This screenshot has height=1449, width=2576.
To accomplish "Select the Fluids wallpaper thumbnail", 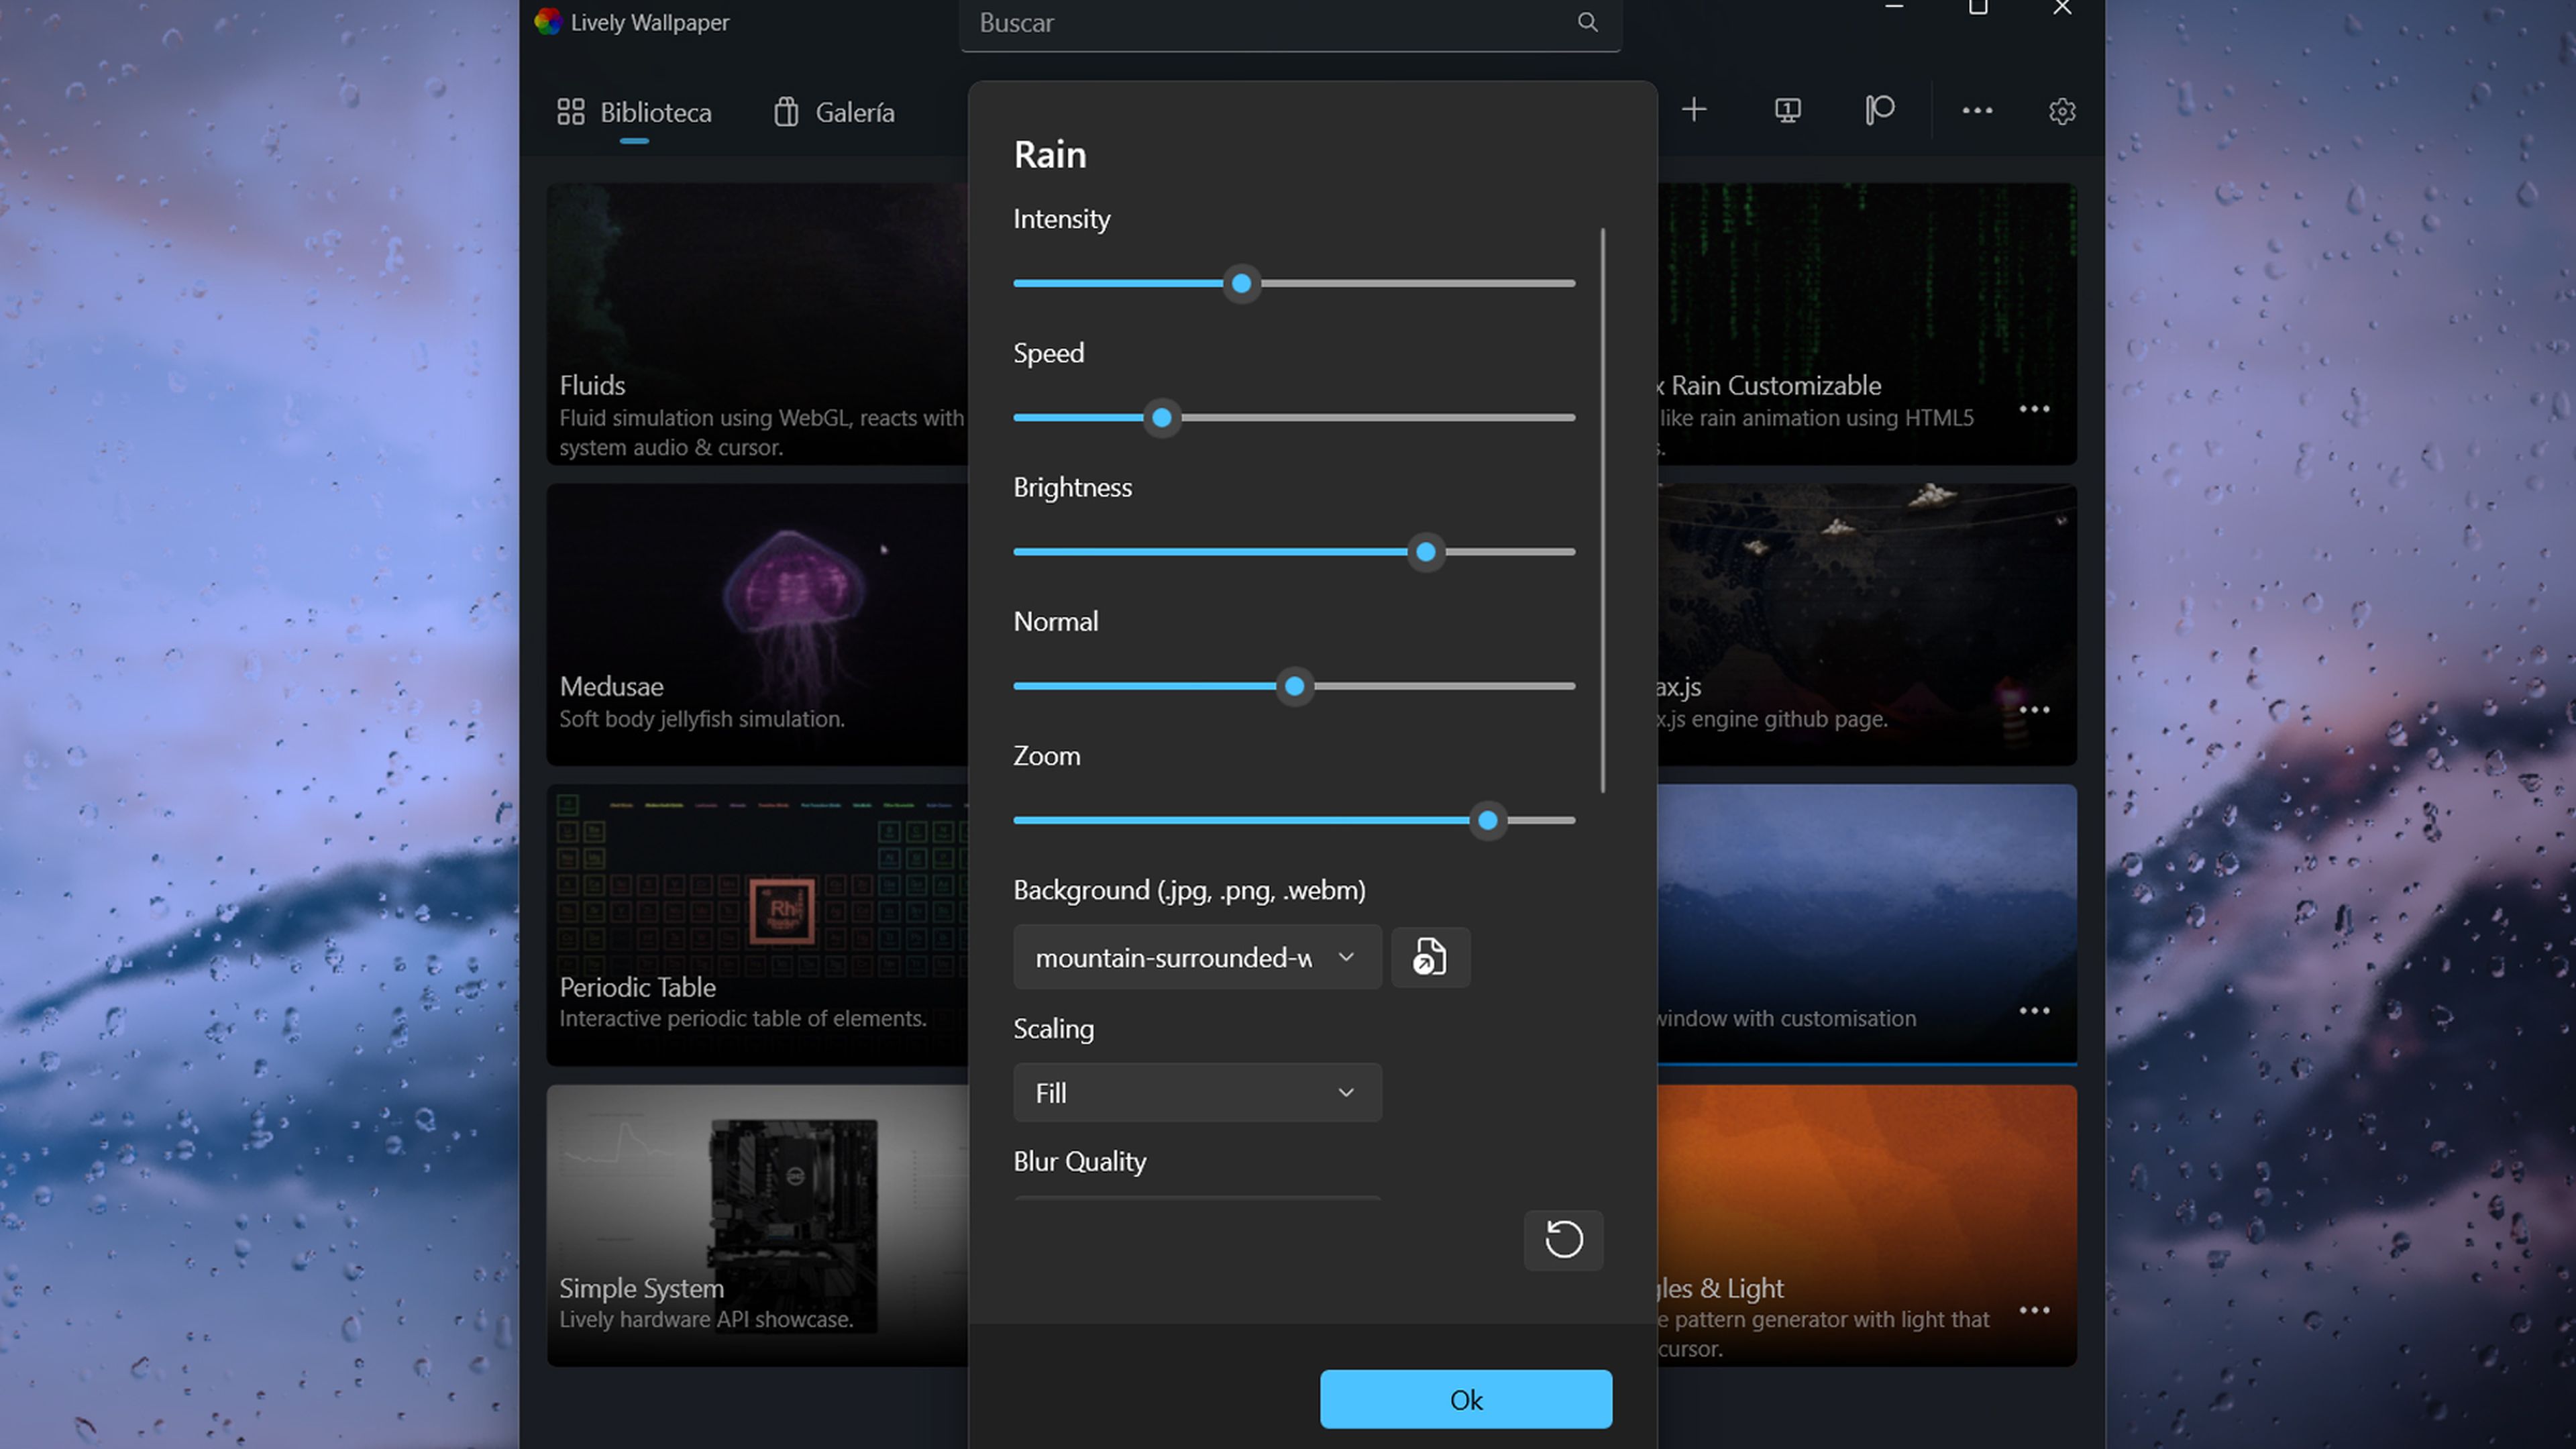I will coord(757,323).
